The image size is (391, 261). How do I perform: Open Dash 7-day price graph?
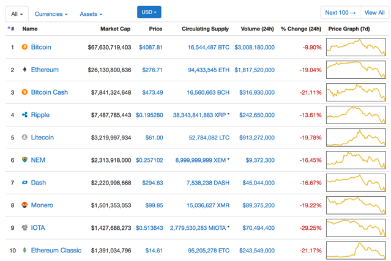[x=356, y=183]
